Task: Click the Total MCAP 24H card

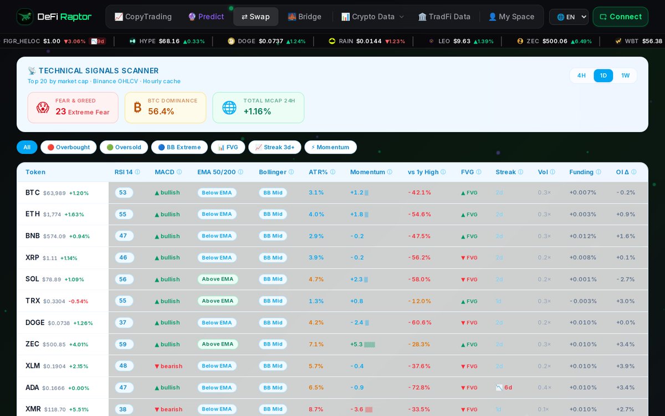Action: pos(258,108)
